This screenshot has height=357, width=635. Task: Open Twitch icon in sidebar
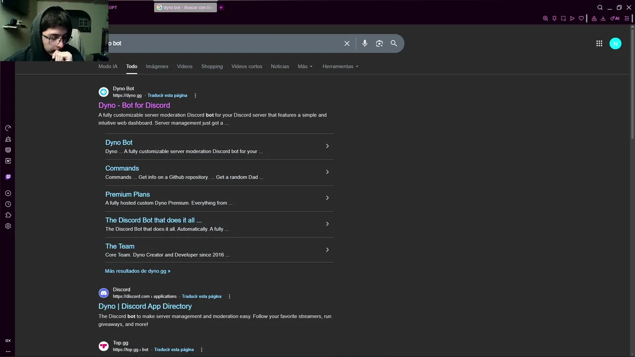click(8, 177)
